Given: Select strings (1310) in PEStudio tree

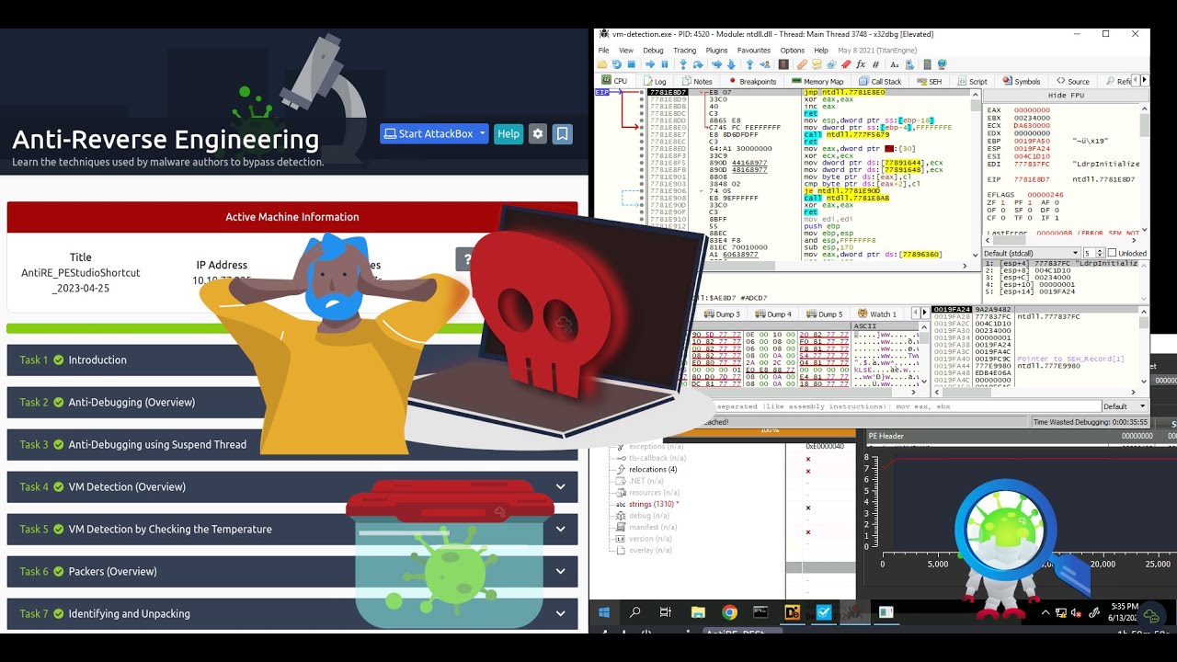Looking at the screenshot, I should (x=653, y=504).
